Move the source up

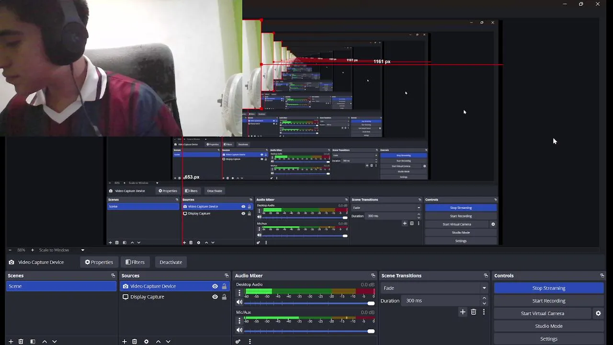pos(158,342)
